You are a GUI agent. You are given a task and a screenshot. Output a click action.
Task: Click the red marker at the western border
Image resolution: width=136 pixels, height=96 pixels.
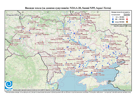10,45
